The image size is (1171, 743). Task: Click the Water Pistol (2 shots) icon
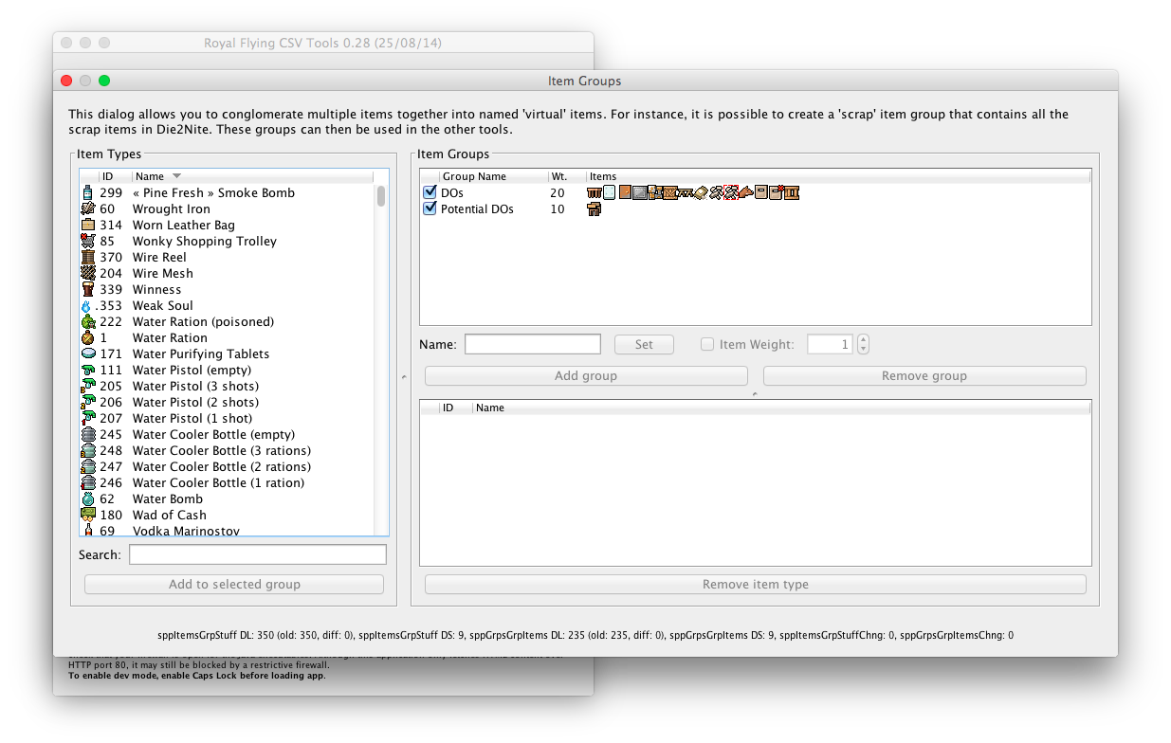tap(88, 402)
